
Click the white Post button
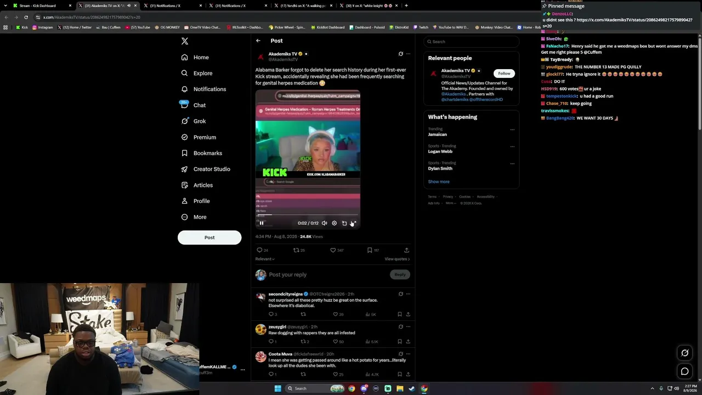tap(210, 238)
